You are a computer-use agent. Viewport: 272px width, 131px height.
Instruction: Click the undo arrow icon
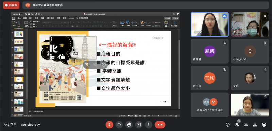click(32, 14)
